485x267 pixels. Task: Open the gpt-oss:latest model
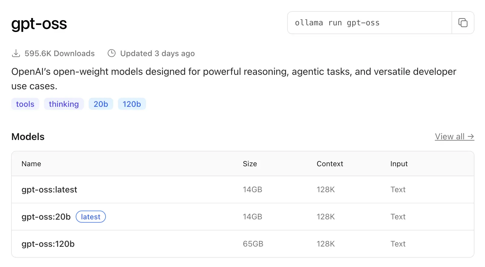pos(49,189)
